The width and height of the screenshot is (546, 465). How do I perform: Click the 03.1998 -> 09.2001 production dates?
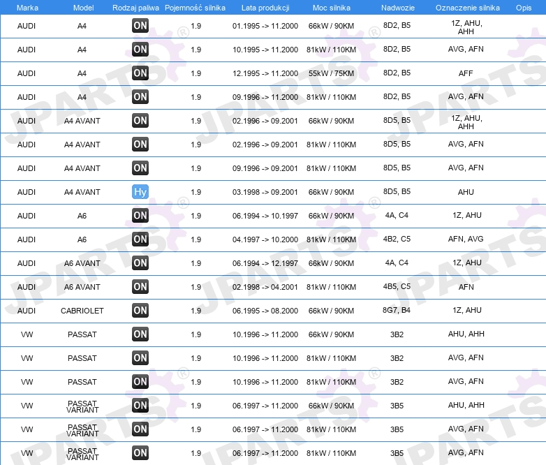point(265,192)
